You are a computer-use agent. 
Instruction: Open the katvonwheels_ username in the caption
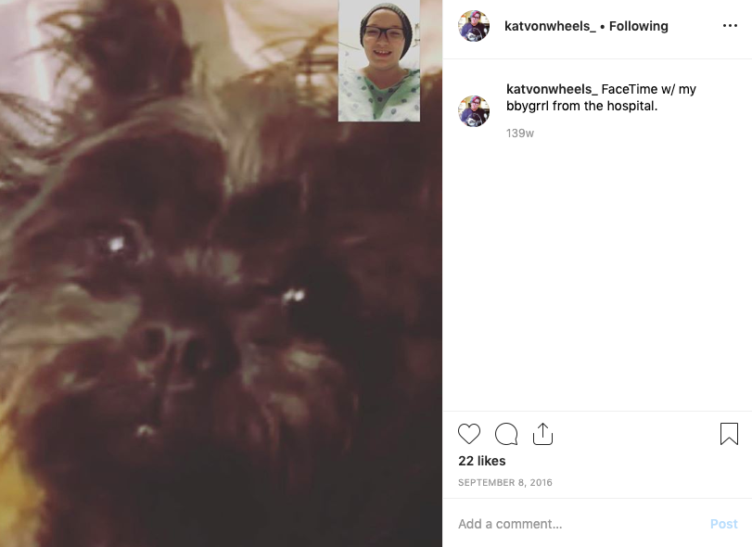click(552, 89)
